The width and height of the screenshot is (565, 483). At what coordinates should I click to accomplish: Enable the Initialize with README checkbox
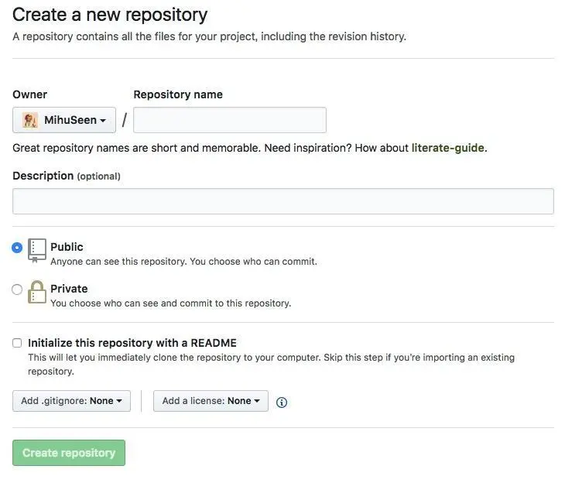coord(17,343)
